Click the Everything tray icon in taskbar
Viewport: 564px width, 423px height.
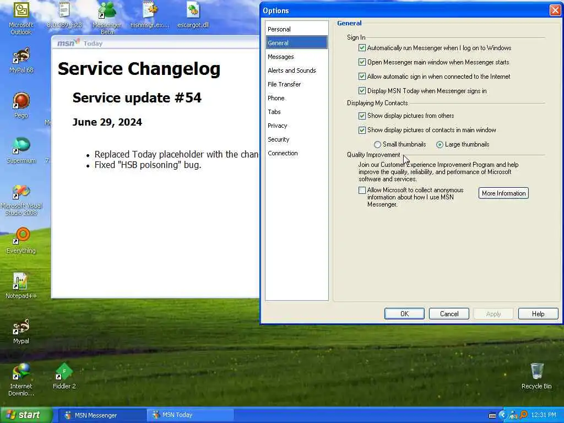pos(524,415)
